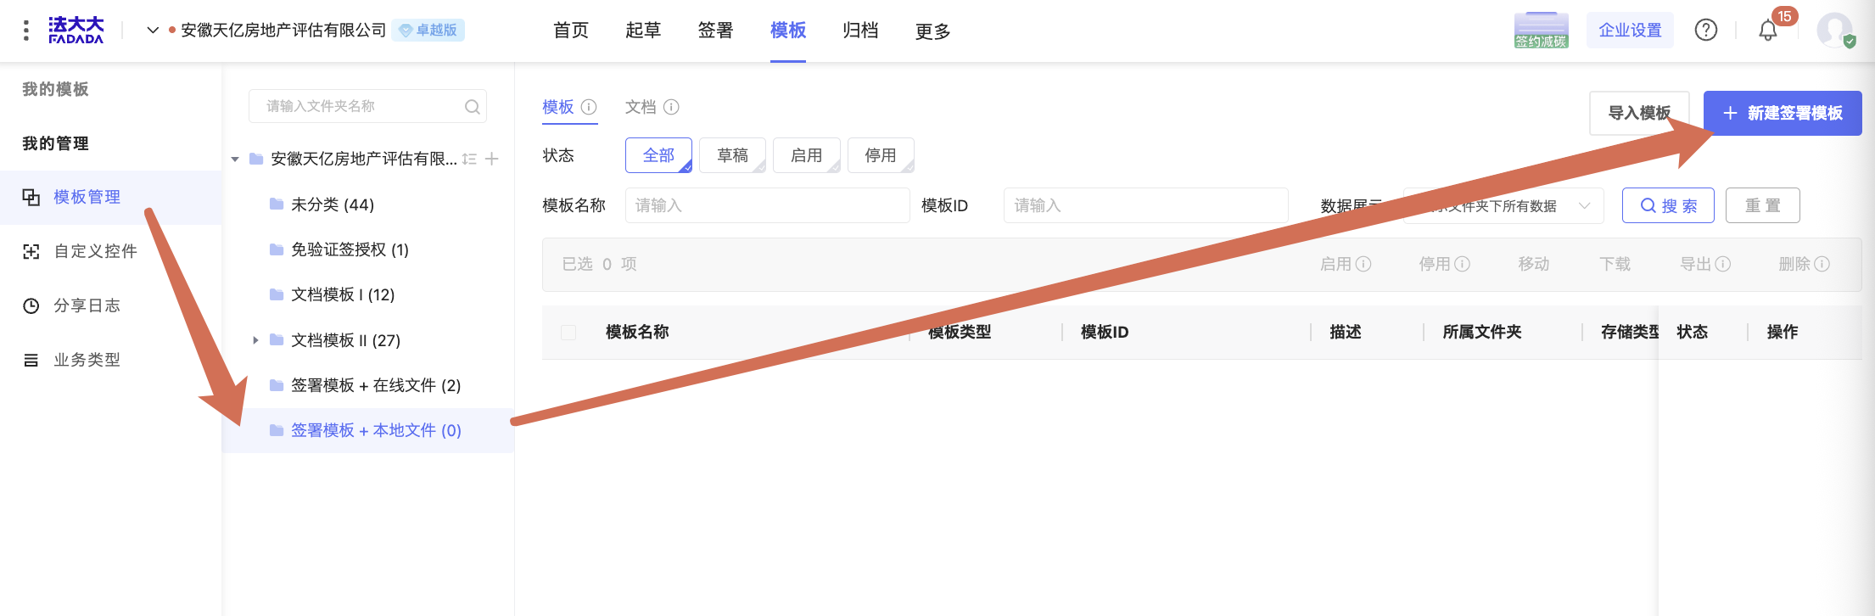Click info icon beside 导出 batch action
This screenshot has height=616, width=1875.
[1723, 264]
